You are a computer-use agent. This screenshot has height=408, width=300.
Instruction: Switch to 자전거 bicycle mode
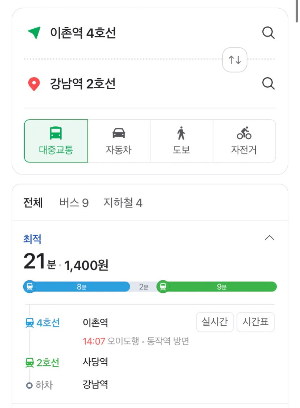[x=244, y=141]
